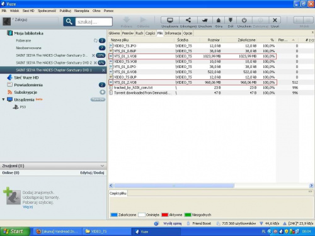Screen dimensions: 315x236
Task: Click the add friend frog icon
Action: point(12,196)
